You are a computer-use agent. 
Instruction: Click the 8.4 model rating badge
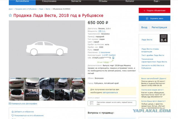pos(164,38)
